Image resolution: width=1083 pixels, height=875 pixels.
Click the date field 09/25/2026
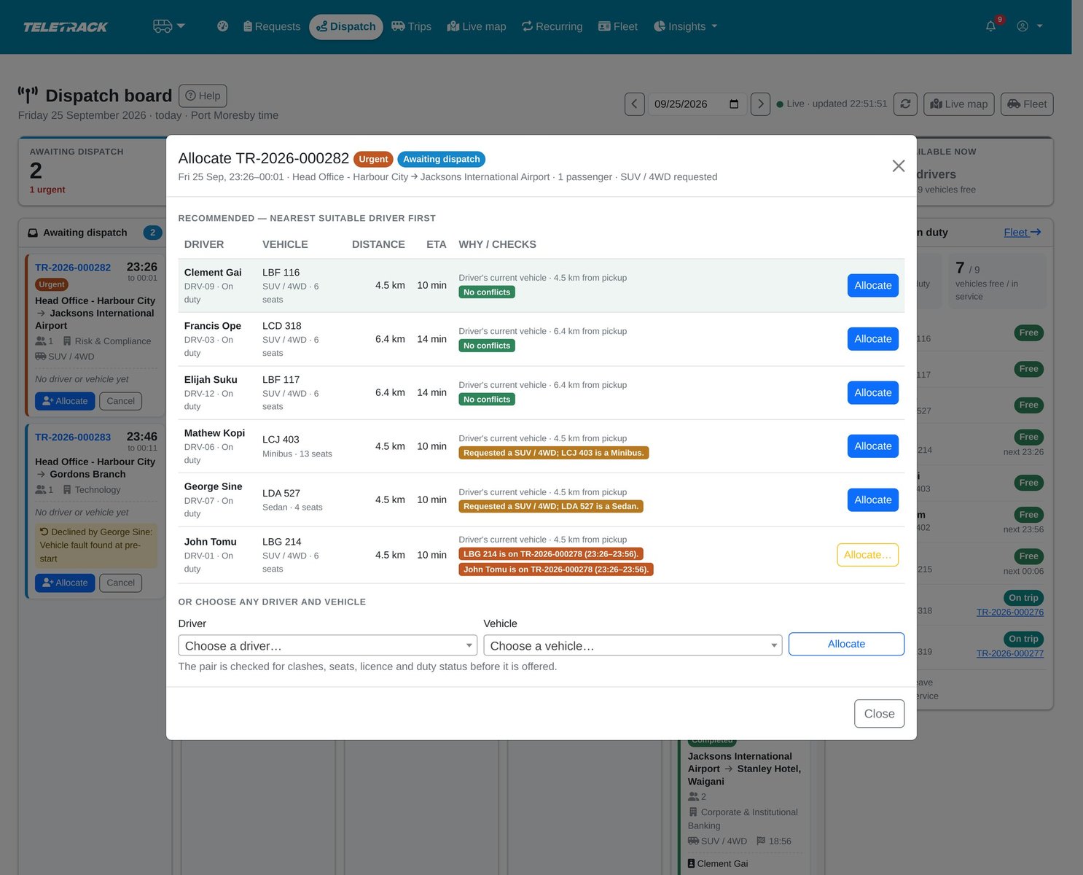pyautogui.click(x=696, y=104)
